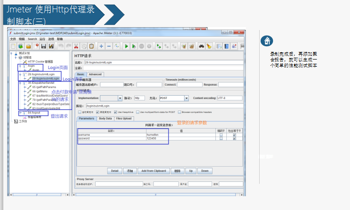Toggle encode checkbox in password row
Image resolution: width=350 pixels, height=210 pixels.
(221, 139)
